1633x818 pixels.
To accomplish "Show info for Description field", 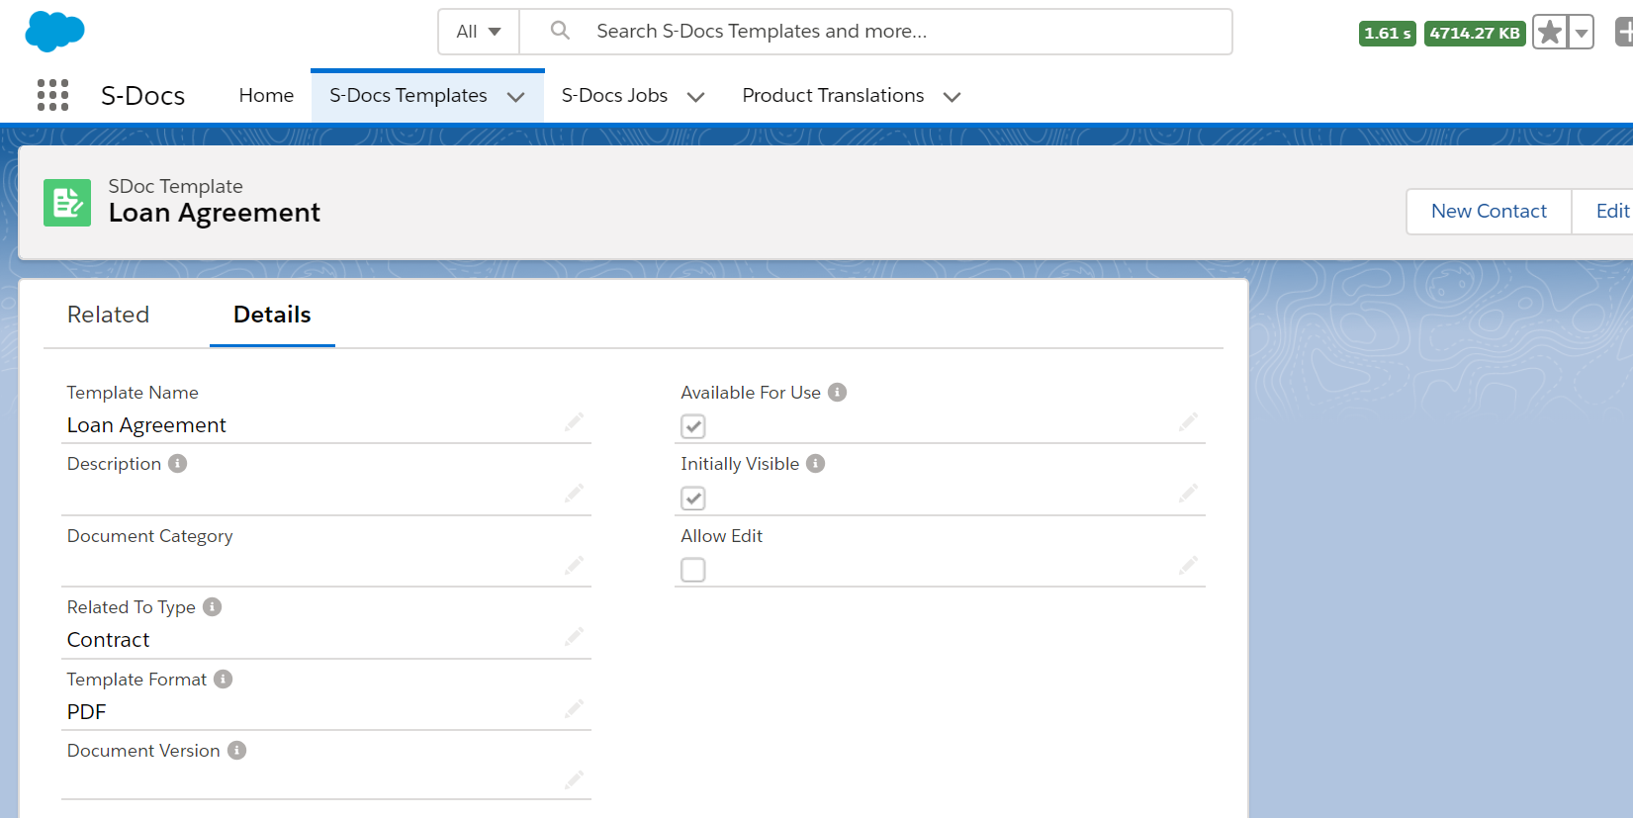I will pyautogui.click(x=177, y=463).
